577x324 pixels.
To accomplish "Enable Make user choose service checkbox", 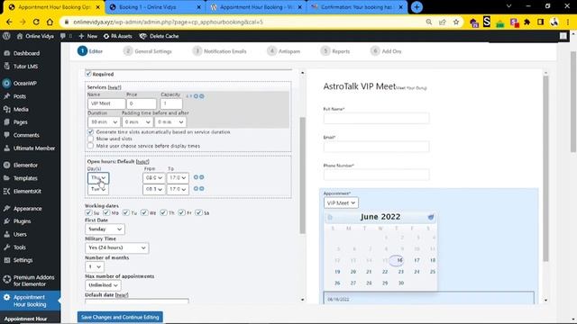I will pos(90,146).
